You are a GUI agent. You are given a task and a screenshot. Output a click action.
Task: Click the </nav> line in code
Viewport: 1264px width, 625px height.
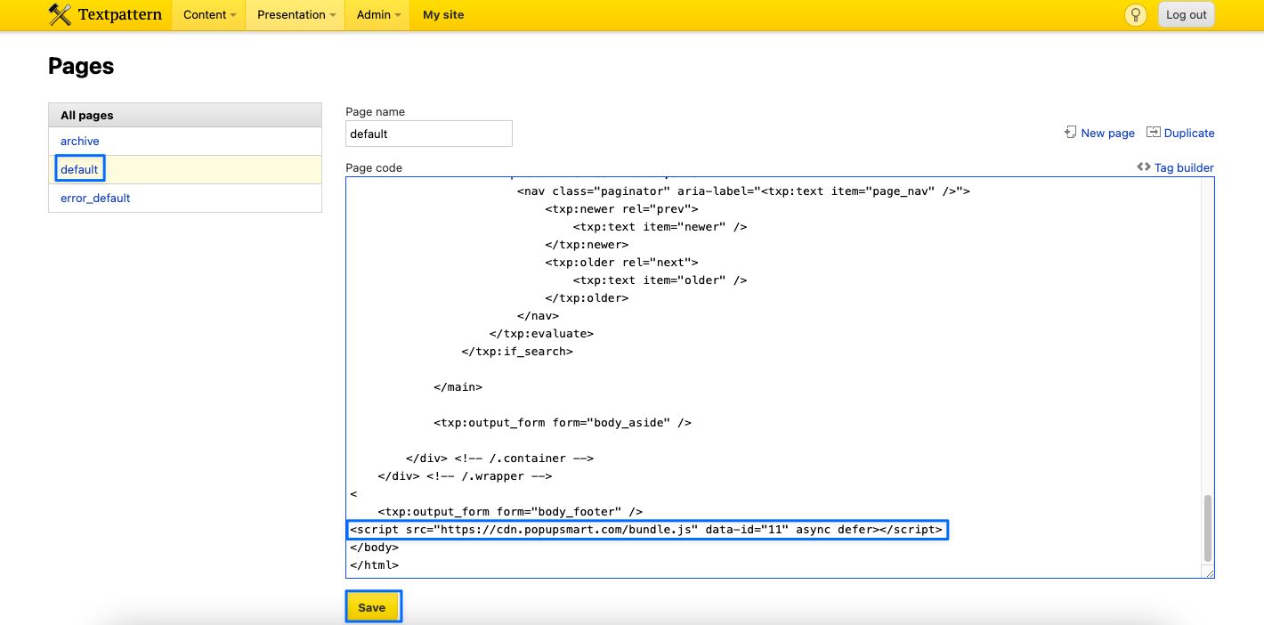pos(538,316)
